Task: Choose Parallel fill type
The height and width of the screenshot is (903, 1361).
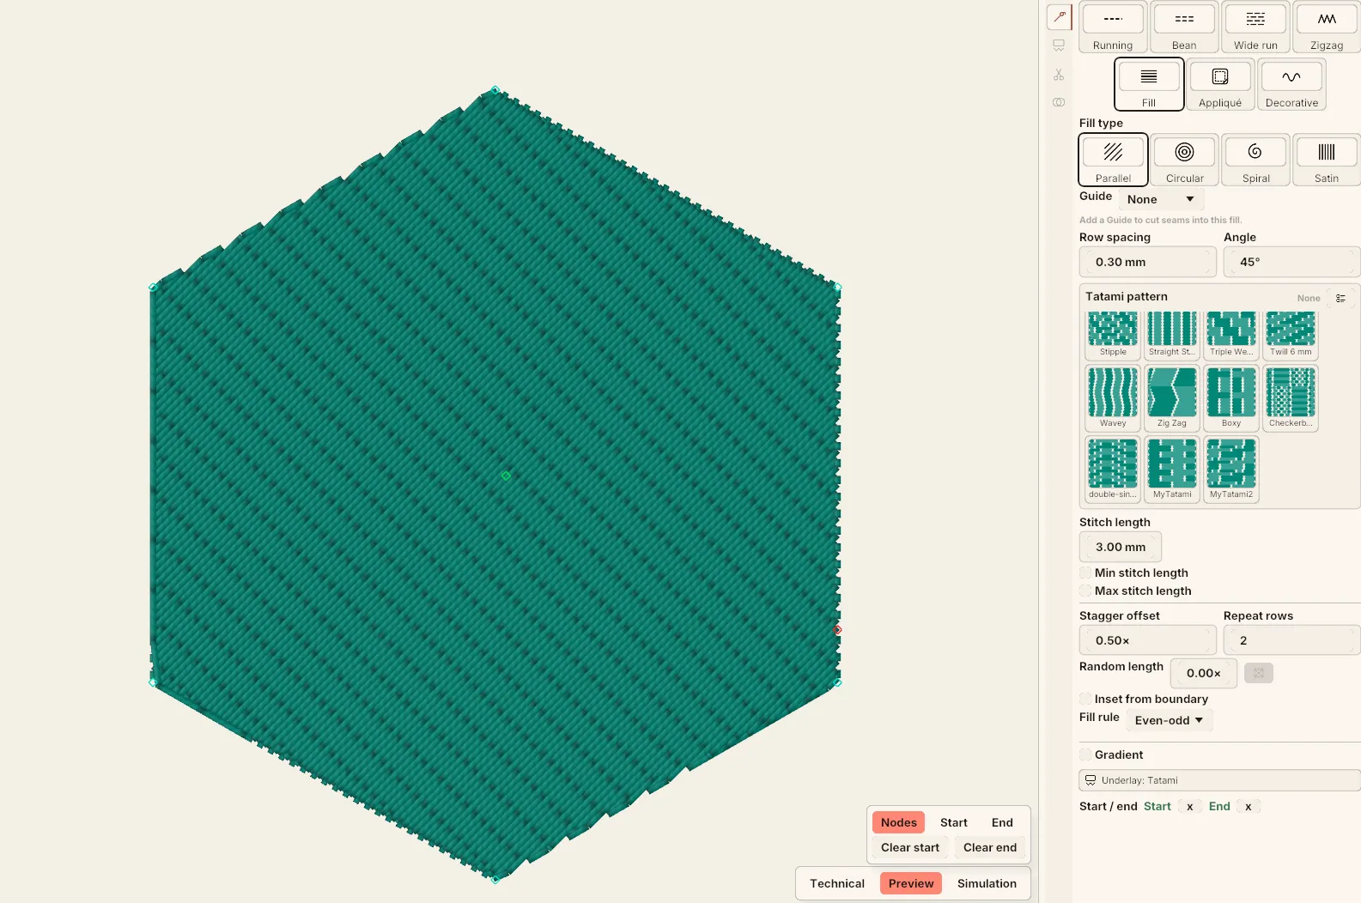Action: [x=1113, y=160]
